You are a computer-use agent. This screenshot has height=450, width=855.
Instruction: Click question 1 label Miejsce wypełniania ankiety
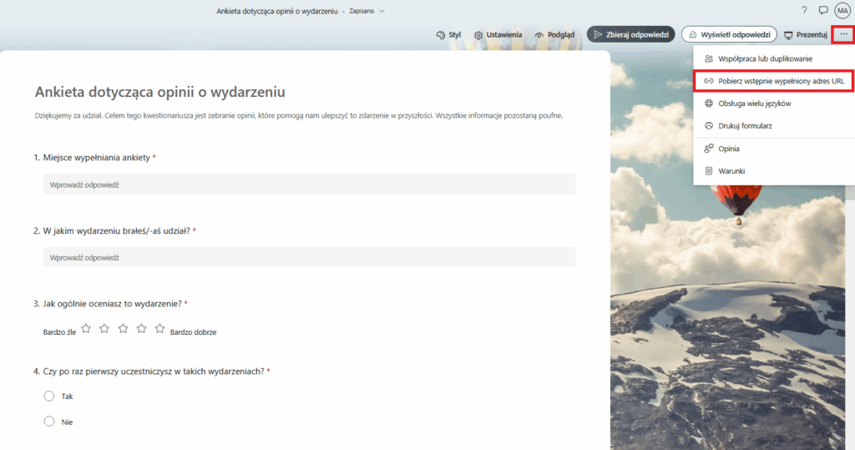(97, 158)
